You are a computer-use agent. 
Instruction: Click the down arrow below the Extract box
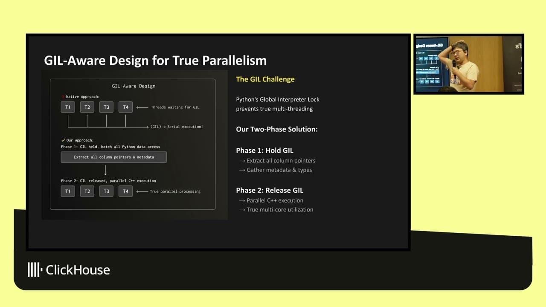(x=105, y=170)
